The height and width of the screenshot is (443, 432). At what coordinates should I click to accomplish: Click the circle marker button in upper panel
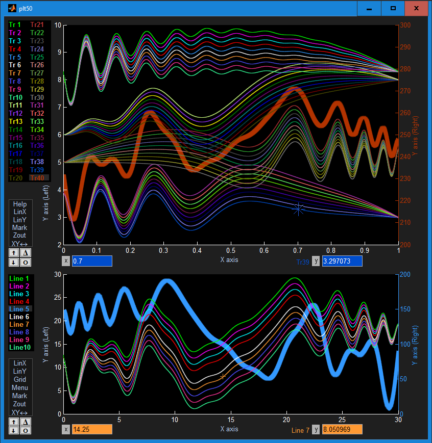[26, 263]
